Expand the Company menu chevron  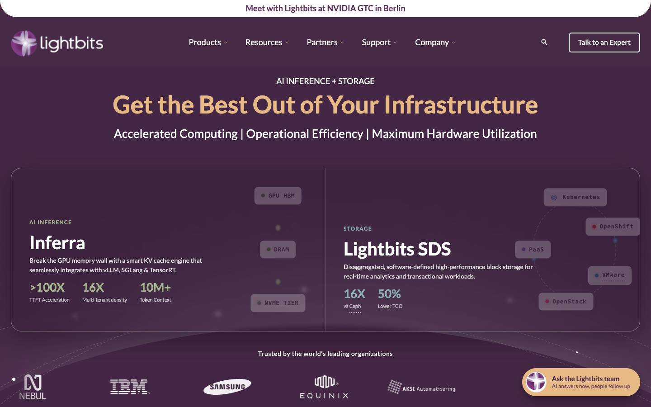453,43
